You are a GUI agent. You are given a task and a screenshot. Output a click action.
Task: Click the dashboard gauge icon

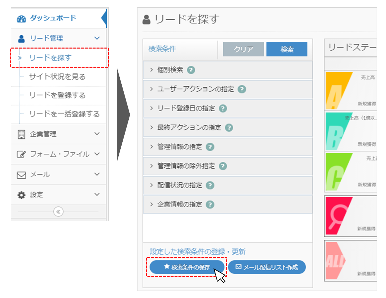[x=21, y=19]
